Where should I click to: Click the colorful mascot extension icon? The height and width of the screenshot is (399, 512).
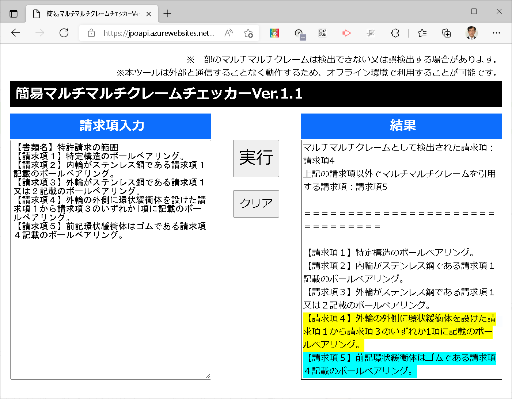point(274,33)
